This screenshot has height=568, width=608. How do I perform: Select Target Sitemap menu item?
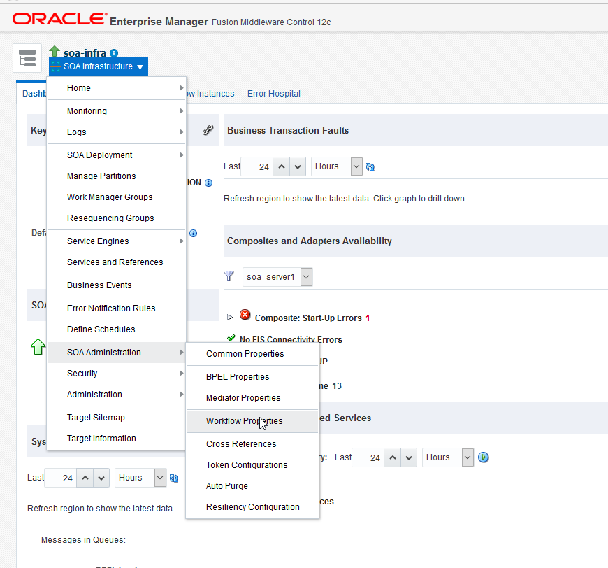click(116, 418)
